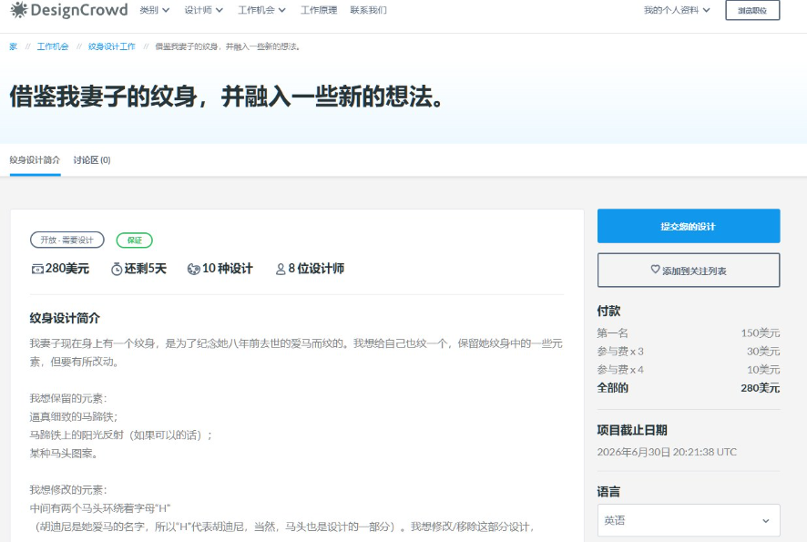The width and height of the screenshot is (807, 542).
Task: Click the 10 种设计 count text
Action: pos(228,269)
